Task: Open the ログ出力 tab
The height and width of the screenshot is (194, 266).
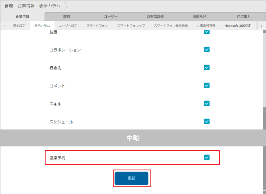Action: (x=244, y=17)
